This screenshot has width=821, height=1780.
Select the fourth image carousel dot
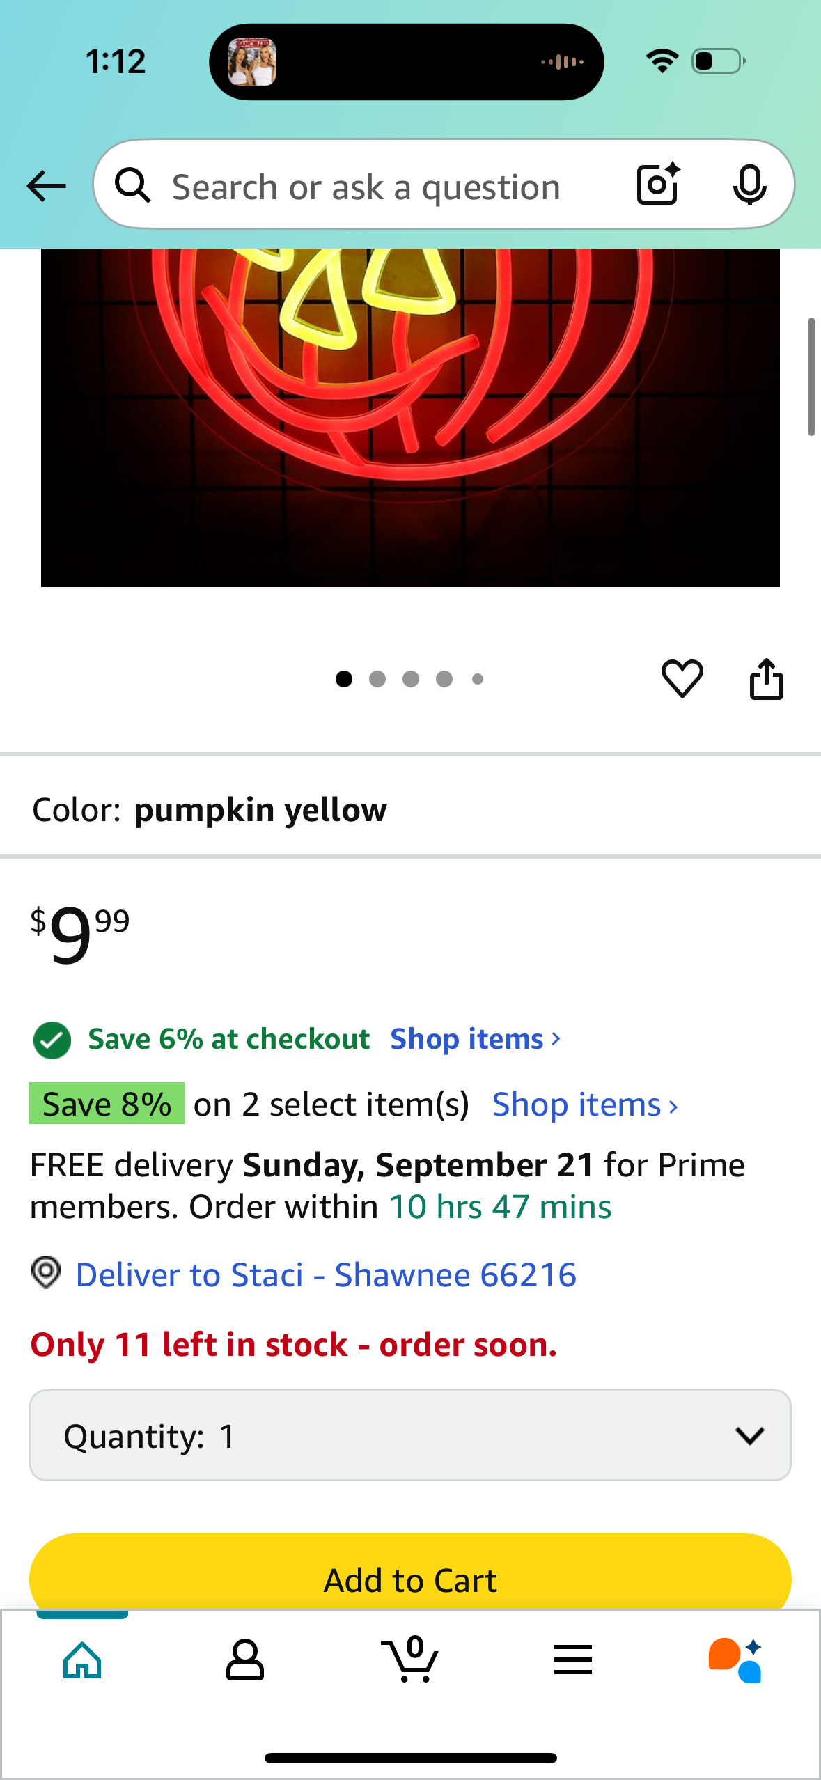coord(444,679)
